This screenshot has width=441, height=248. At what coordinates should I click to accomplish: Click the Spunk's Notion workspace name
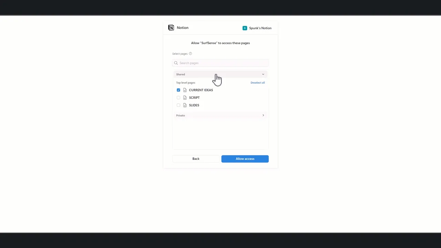(x=260, y=28)
